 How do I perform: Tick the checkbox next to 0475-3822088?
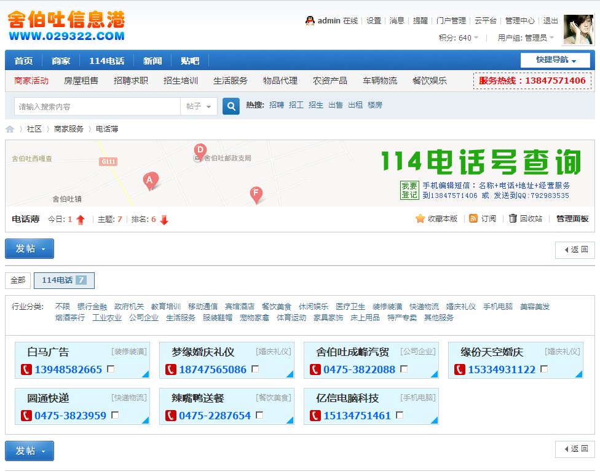click(x=404, y=369)
